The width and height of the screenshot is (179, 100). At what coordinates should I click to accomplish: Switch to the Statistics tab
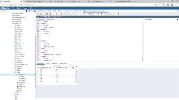pyautogui.click(x=60, y=11)
